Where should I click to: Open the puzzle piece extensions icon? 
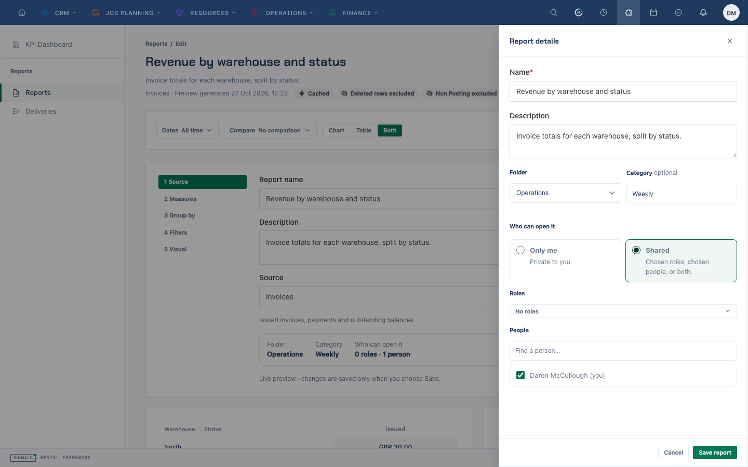629,12
